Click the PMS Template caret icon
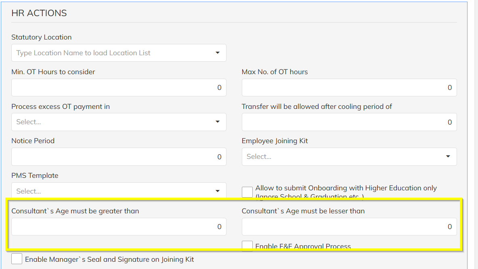 tap(218, 191)
